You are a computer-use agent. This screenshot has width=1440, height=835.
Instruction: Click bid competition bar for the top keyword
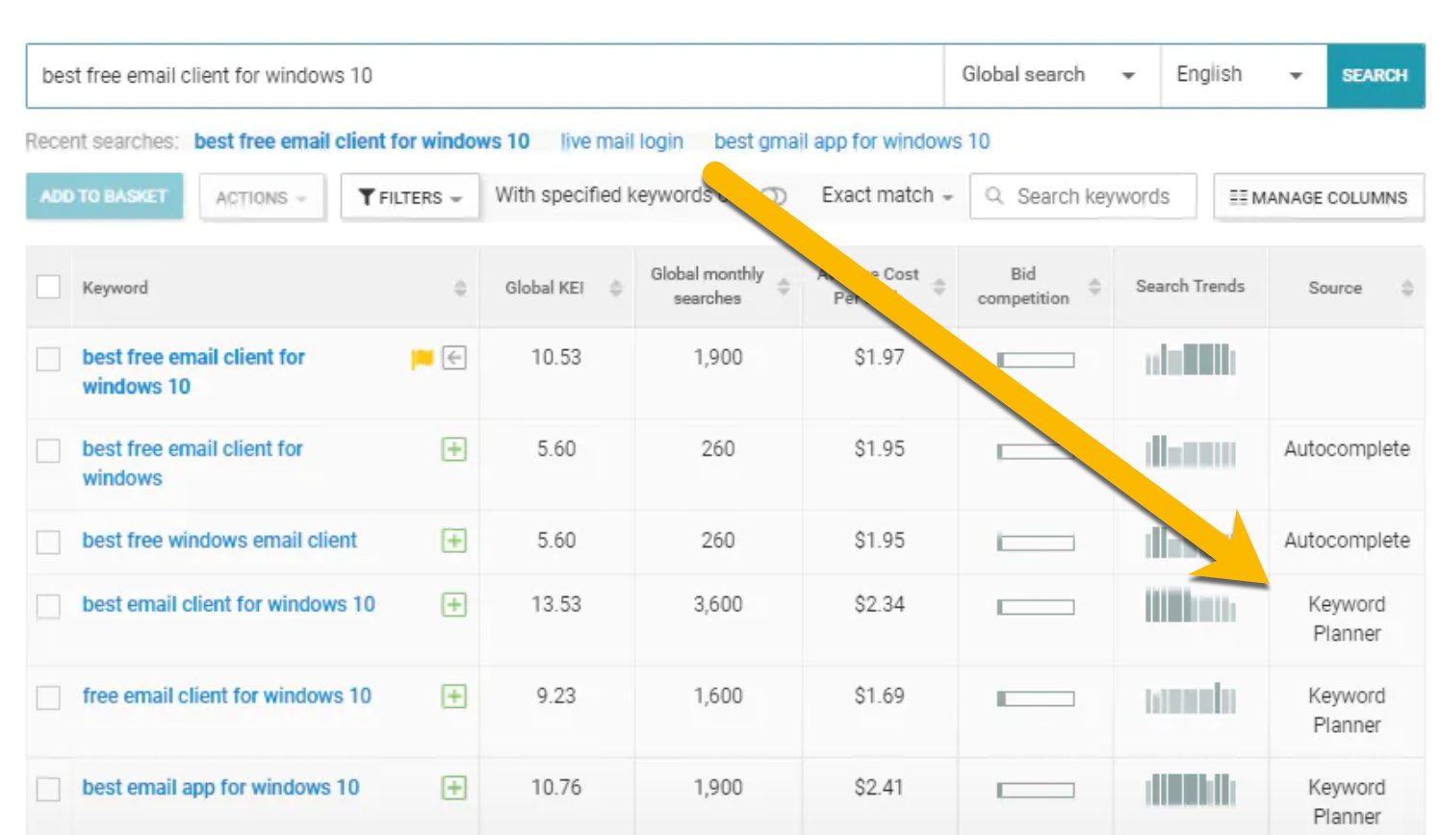coord(1035,361)
